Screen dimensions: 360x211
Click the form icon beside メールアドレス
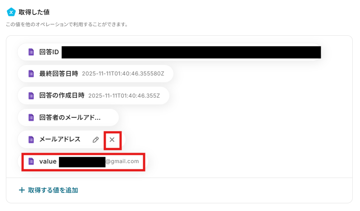[31, 139]
